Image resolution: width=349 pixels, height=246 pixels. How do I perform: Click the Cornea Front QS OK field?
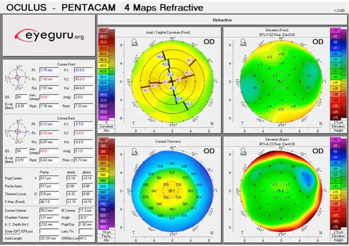tap(21, 97)
